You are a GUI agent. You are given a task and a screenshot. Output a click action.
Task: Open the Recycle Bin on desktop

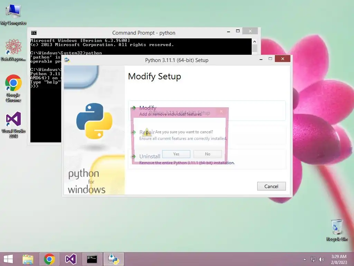tap(337, 230)
